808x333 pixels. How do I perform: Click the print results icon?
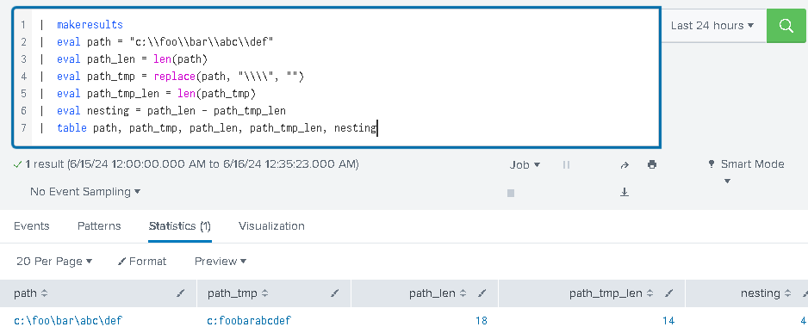point(652,164)
